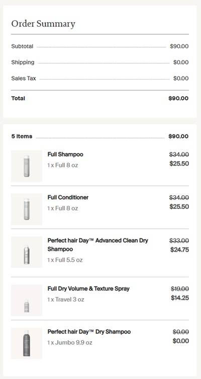
Task: Click the Sales Tax value $0.00
Action: point(181,79)
